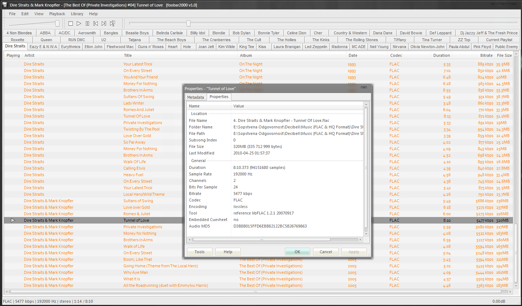Click the playback seek bar handle

click(188, 24)
